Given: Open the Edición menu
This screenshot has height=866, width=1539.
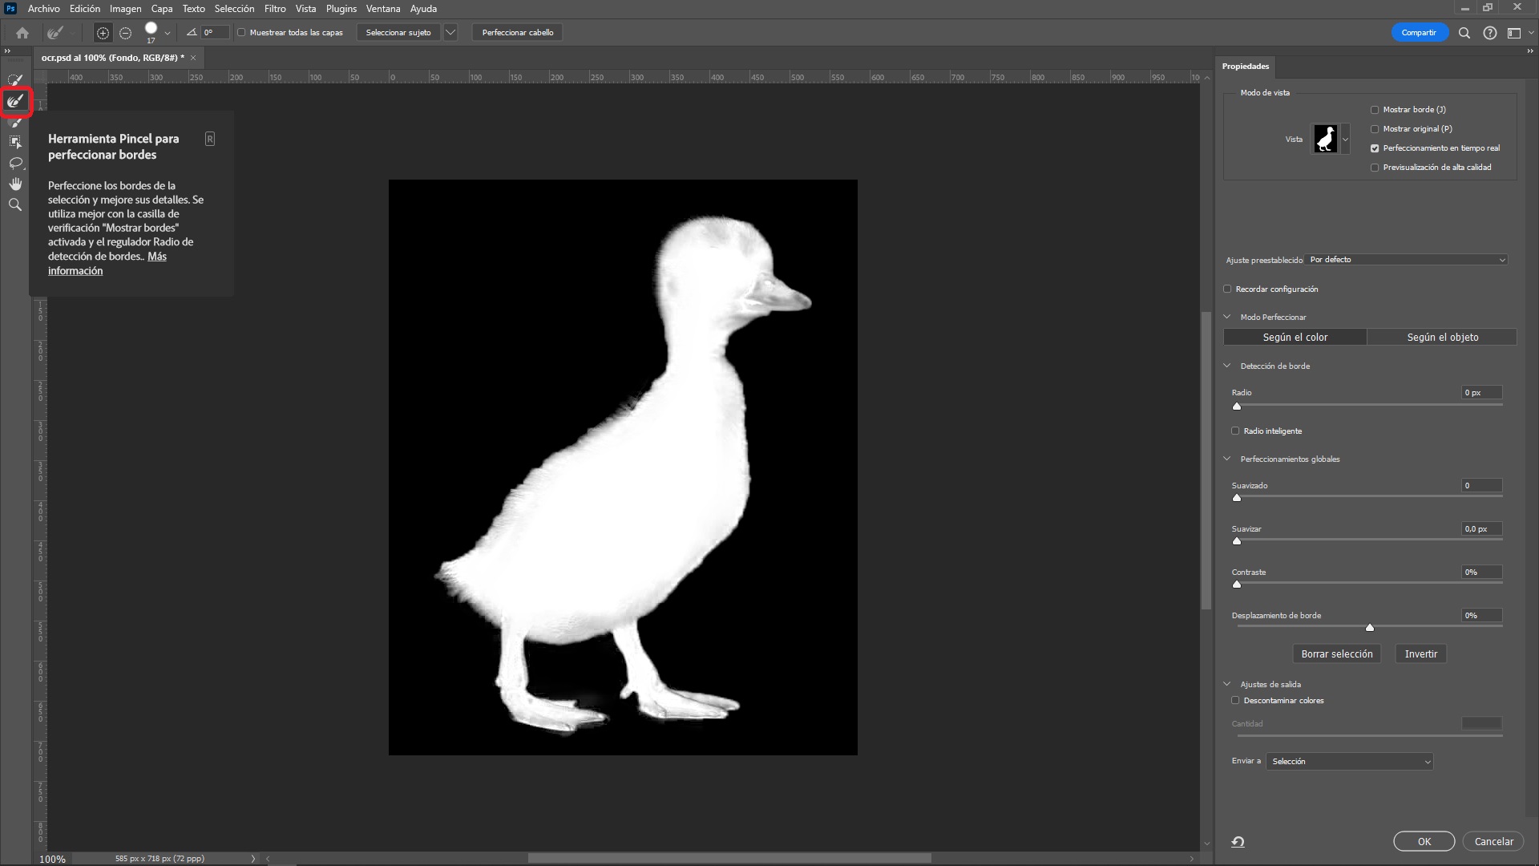Looking at the screenshot, I should [x=85, y=9].
